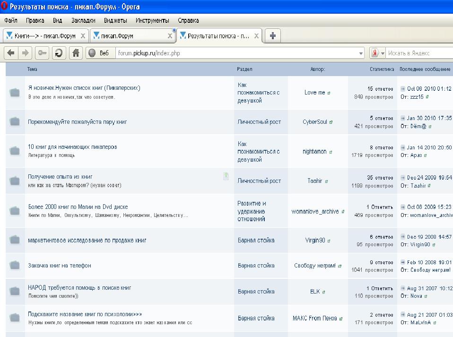The image size is (453, 337).
Task: Go to the Home page
Action: coord(75,53)
